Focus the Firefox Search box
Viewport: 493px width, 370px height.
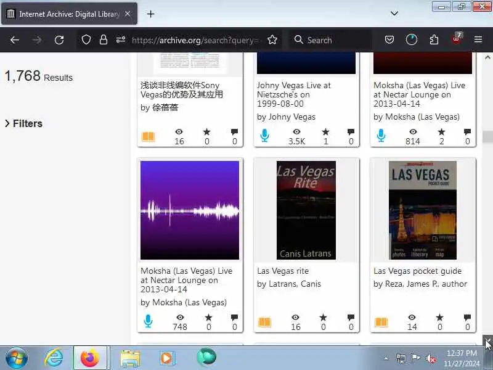tap(330, 40)
